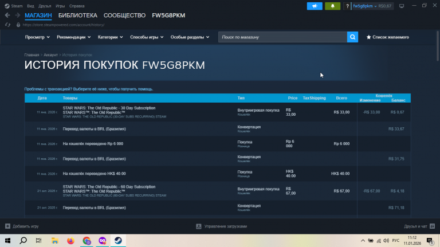Click the Steam taskbar icon

click(118, 241)
